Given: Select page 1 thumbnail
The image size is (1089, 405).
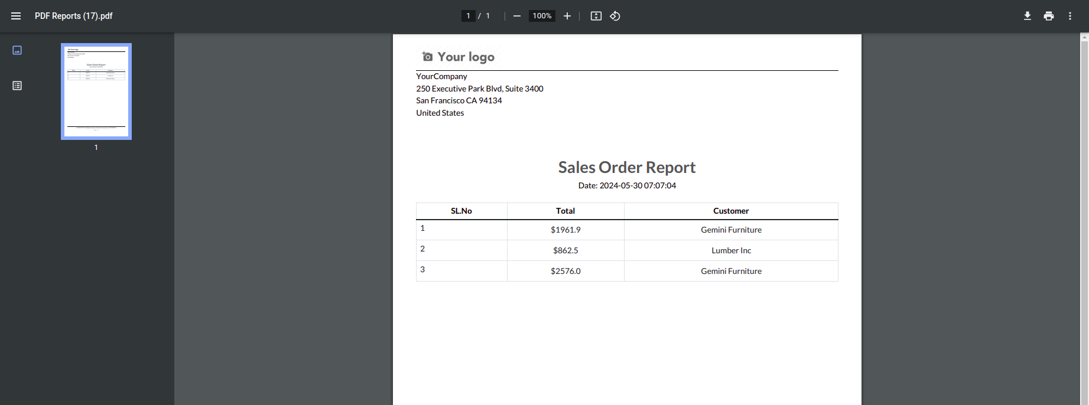Looking at the screenshot, I should [96, 92].
